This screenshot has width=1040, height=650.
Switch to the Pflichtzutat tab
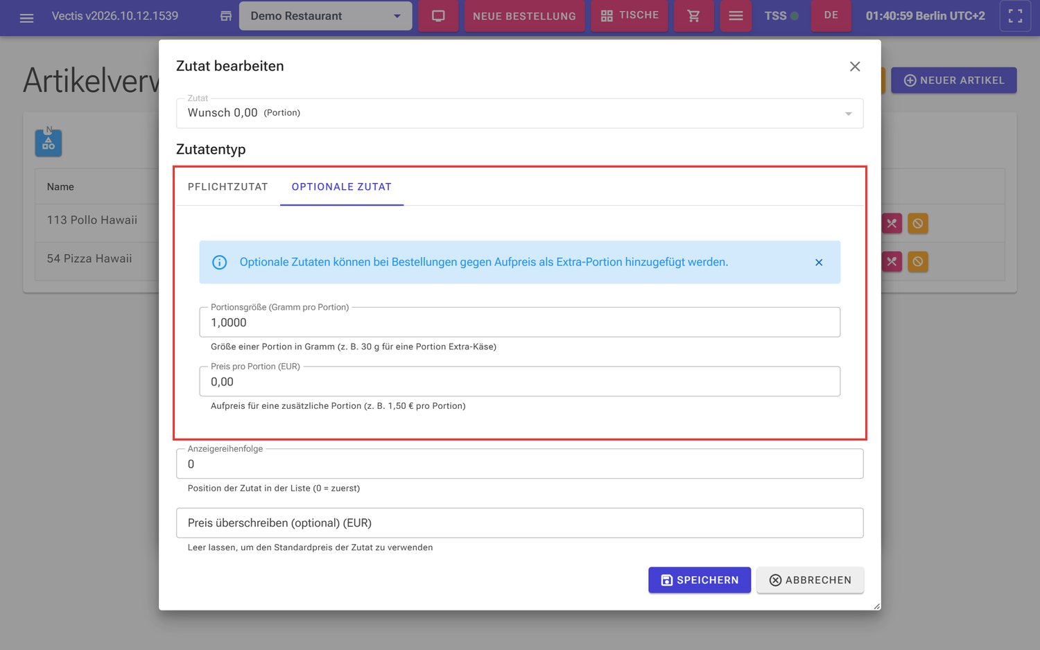coord(227,187)
